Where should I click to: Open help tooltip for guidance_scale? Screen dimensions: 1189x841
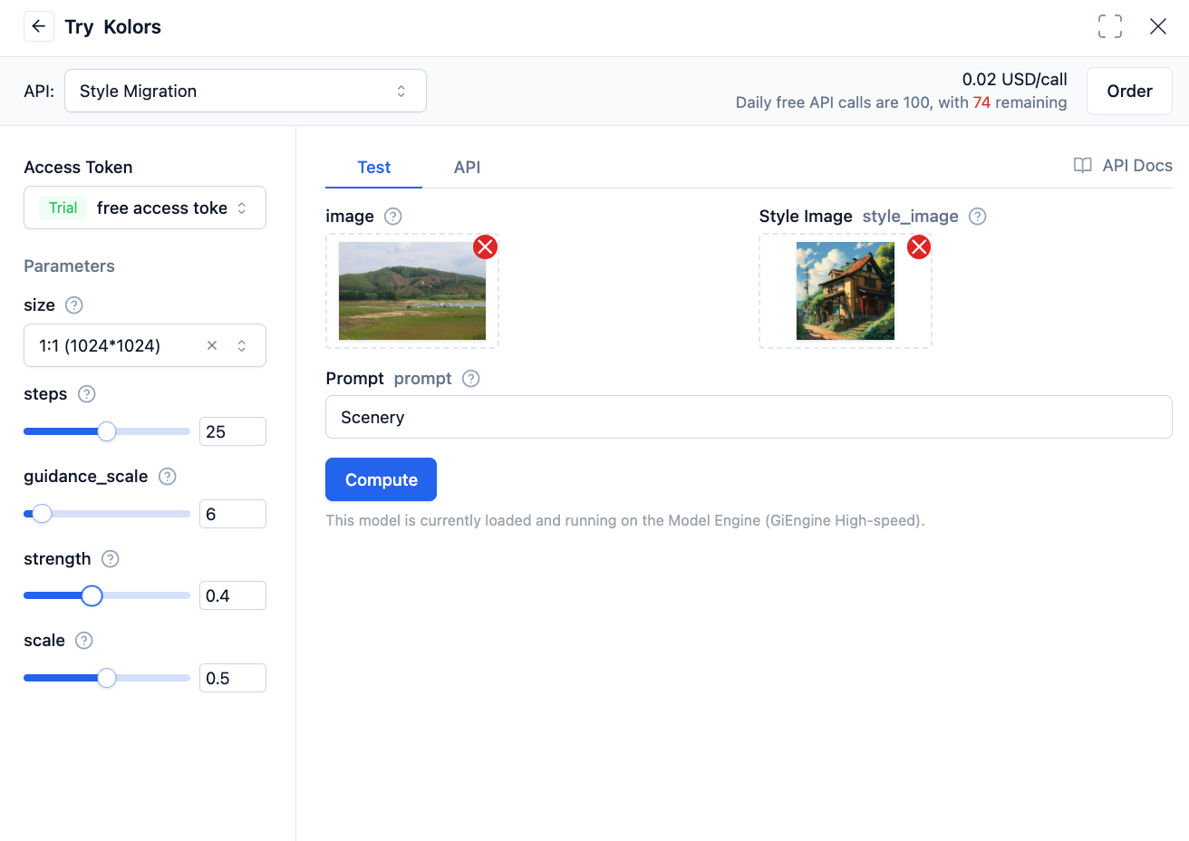[x=167, y=477]
